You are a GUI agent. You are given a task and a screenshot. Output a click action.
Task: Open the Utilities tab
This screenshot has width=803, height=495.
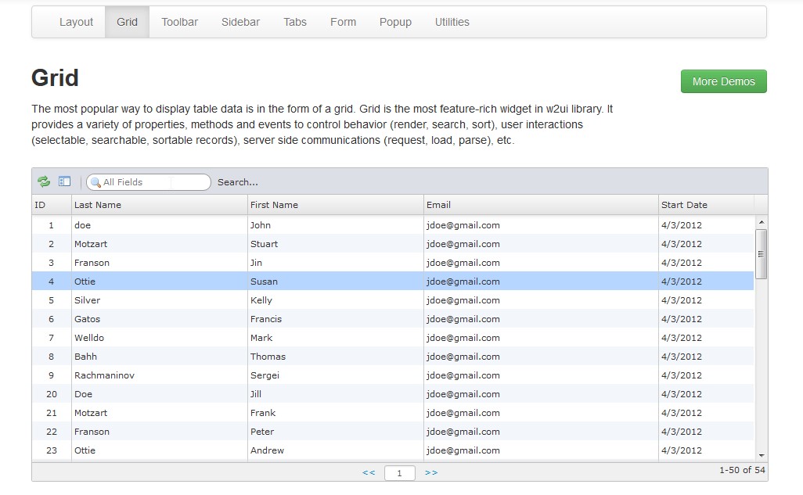tap(452, 22)
